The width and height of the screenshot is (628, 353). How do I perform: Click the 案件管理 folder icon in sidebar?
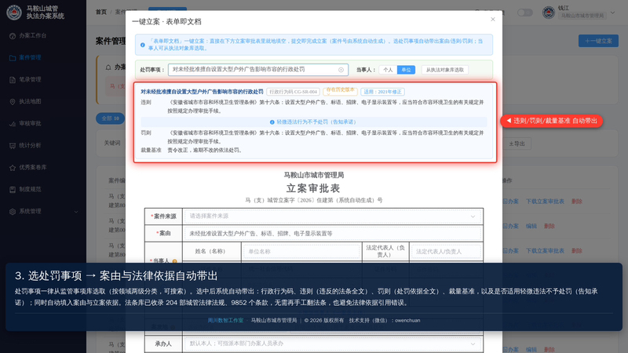click(13, 58)
